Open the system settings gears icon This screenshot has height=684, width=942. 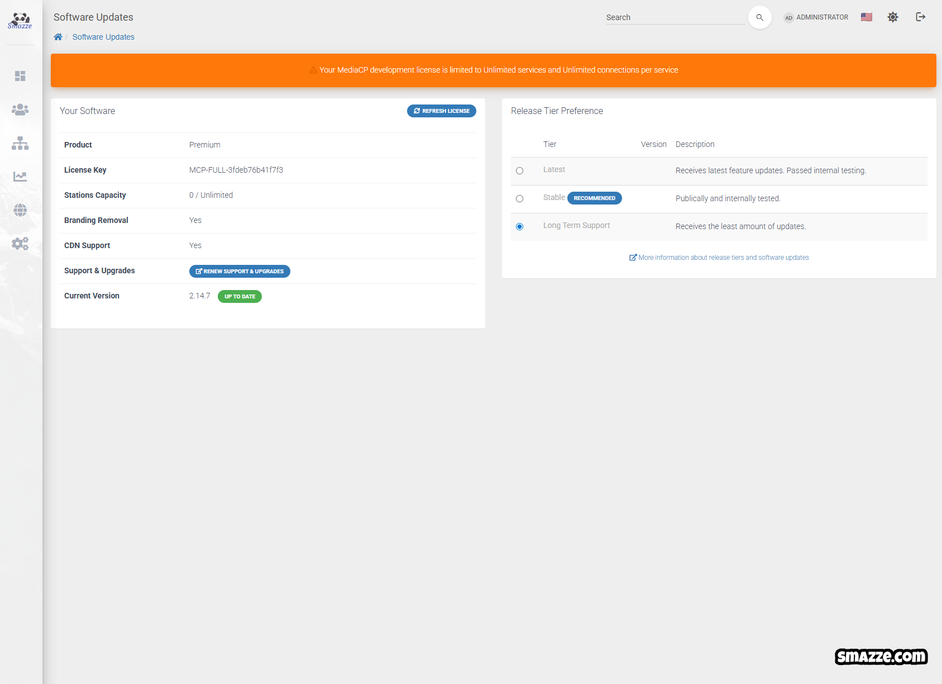(x=20, y=244)
